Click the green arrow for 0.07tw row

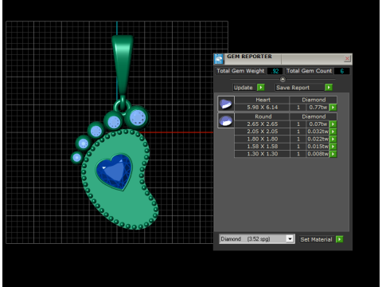333,124
